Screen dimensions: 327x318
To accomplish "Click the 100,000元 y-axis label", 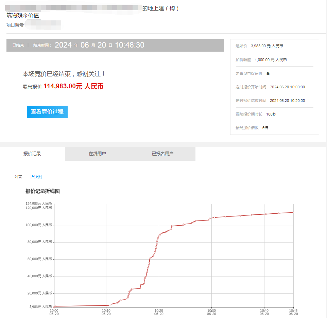I will tap(39, 225).
